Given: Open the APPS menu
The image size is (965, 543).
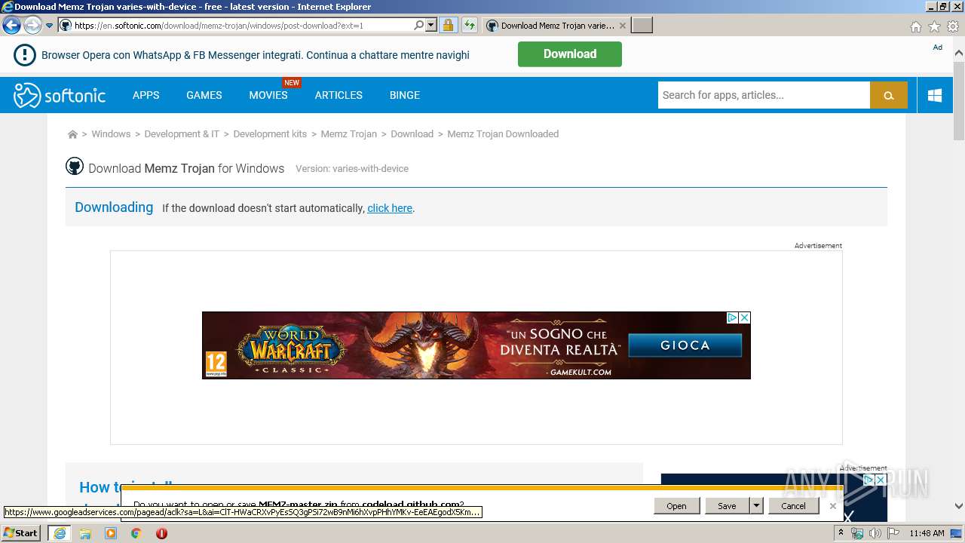Looking at the screenshot, I should [x=146, y=95].
